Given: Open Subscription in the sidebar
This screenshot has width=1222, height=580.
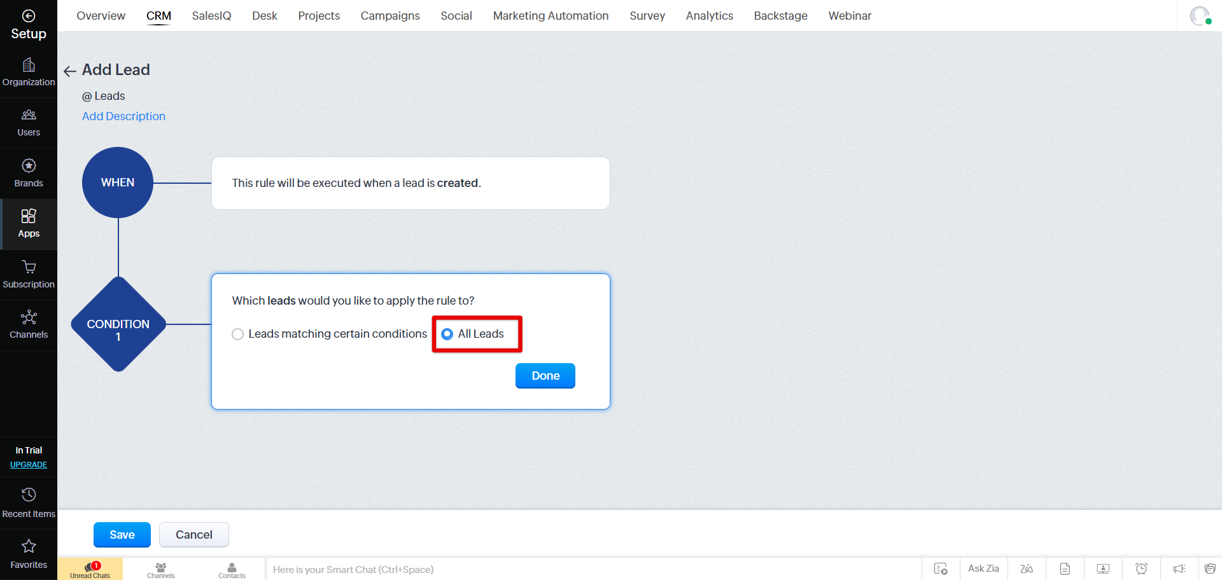Looking at the screenshot, I should (x=29, y=275).
